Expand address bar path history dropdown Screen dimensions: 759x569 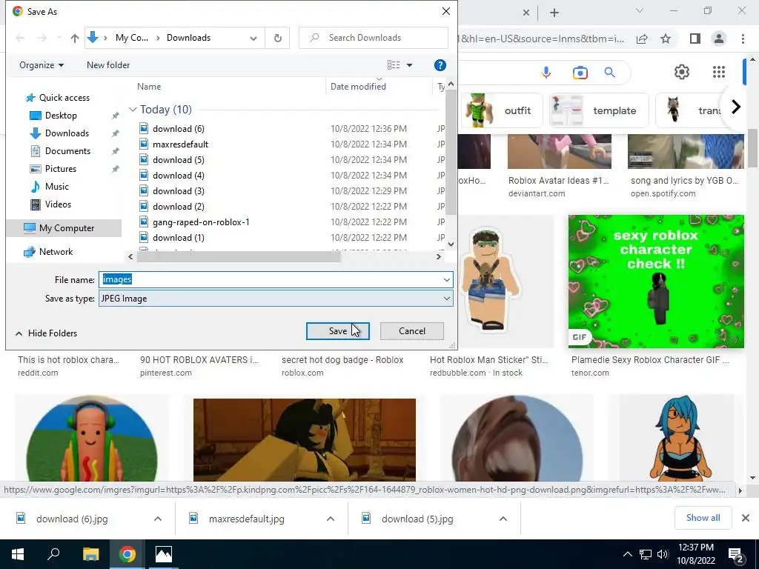coord(253,38)
